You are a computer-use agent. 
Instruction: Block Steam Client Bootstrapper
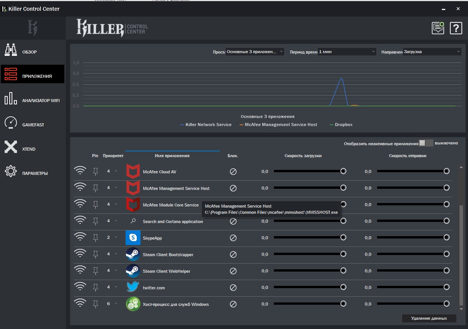pyautogui.click(x=233, y=254)
